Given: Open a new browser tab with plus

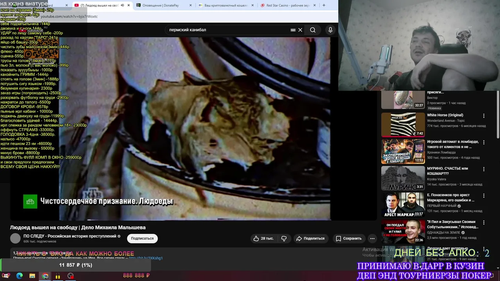Looking at the screenshot, I should (x=323, y=5).
